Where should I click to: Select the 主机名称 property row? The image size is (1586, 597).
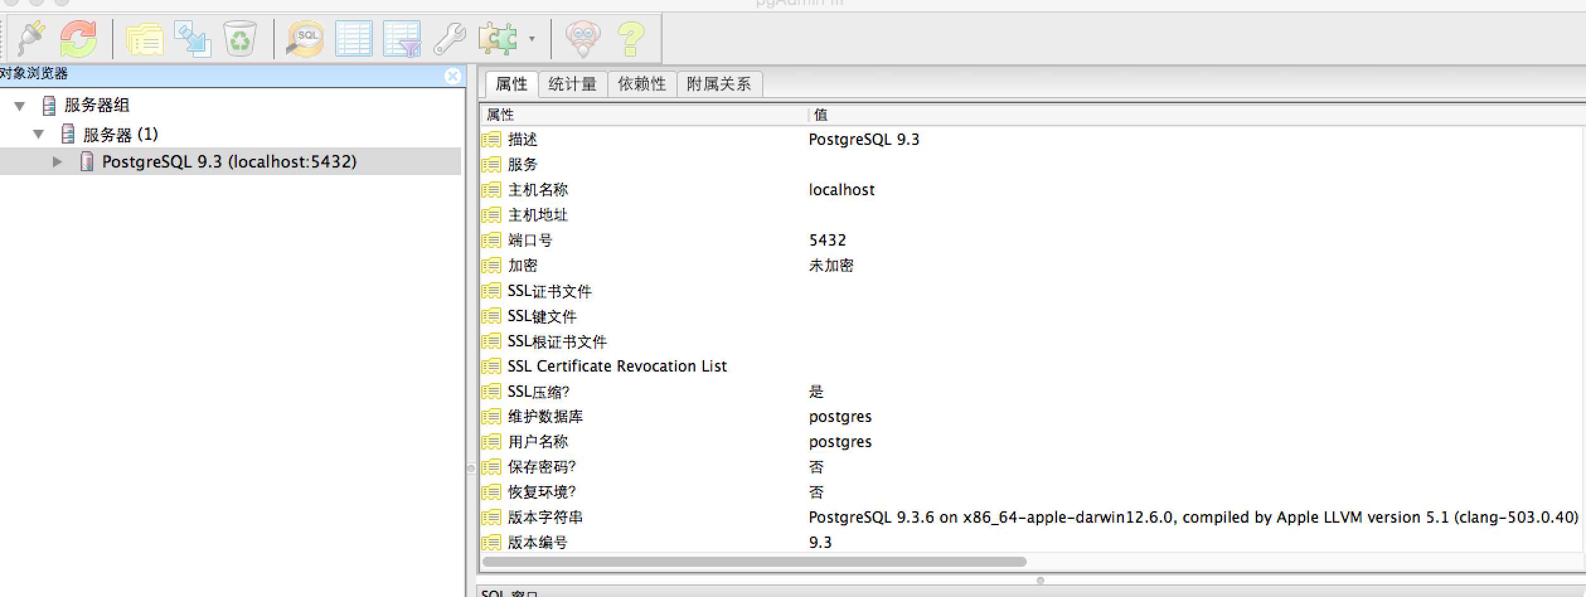(x=1032, y=190)
